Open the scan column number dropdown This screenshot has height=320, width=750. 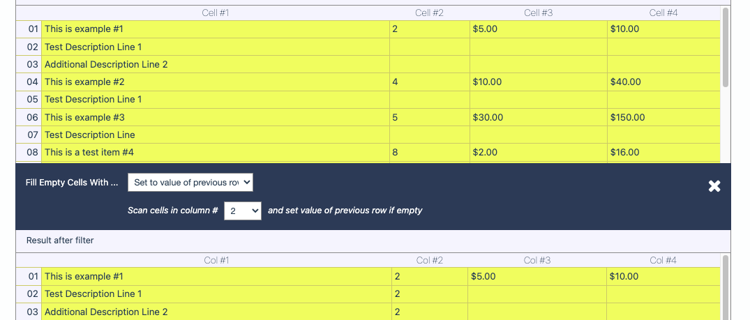click(x=243, y=211)
